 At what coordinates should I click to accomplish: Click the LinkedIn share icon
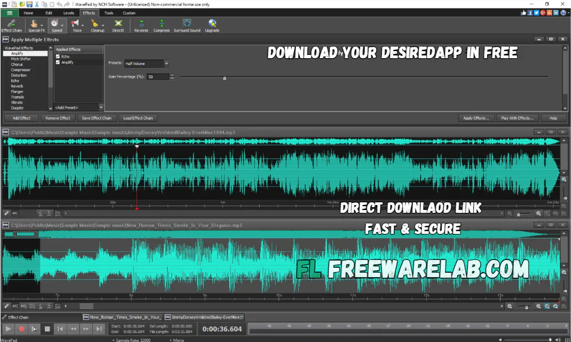click(x=556, y=13)
